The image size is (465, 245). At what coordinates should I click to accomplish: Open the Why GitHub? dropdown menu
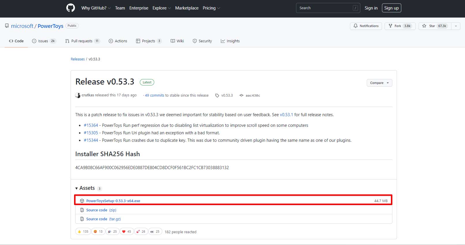(x=96, y=8)
